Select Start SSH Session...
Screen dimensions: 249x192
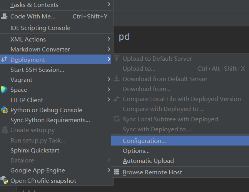click(x=37, y=70)
